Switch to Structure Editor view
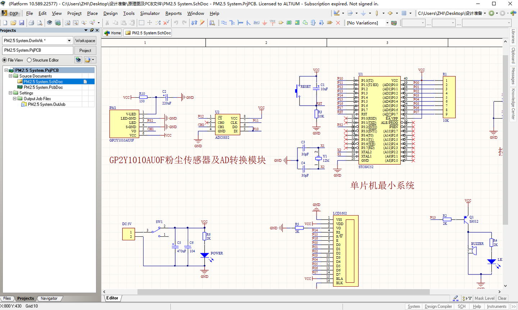Image resolution: width=518 pixels, height=310 pixels. [x=29, y=60]
